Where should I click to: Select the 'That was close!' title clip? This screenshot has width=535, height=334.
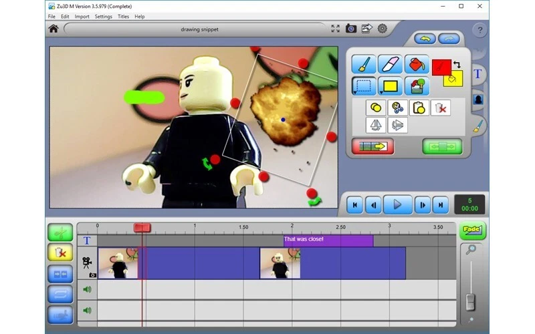(x=328, y=240)
